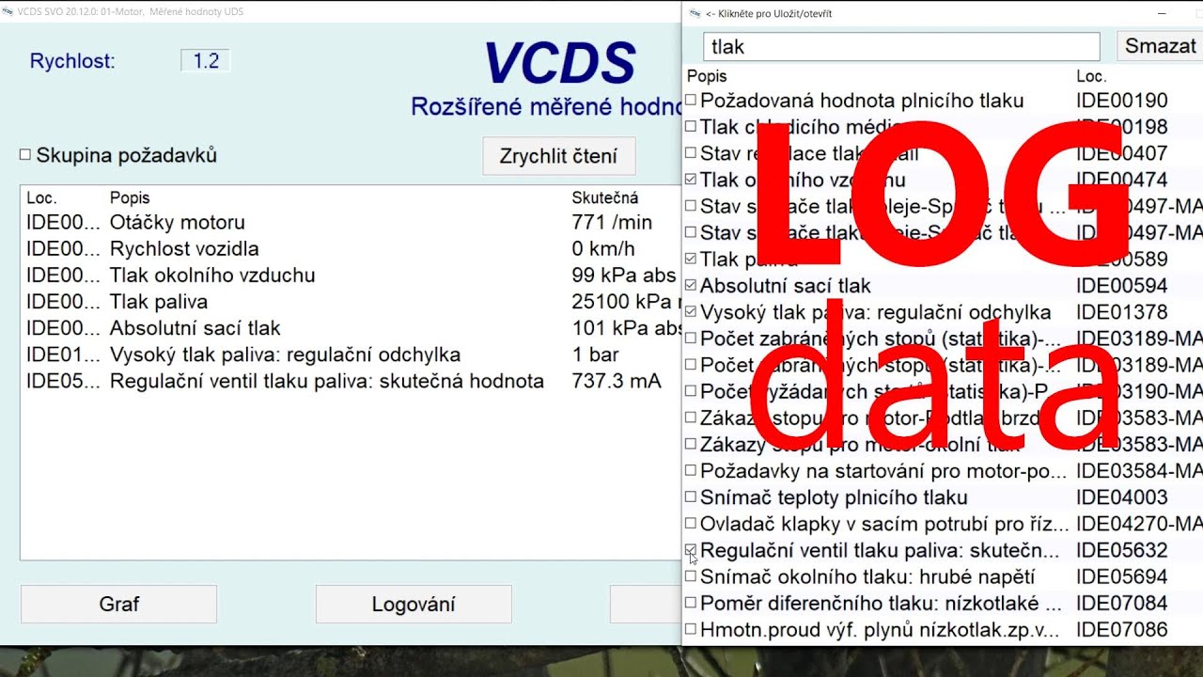1203x677 pixels.
Task: Check the Tlak chladicího média IDE00198 box
Action: [x=692, y=126]
